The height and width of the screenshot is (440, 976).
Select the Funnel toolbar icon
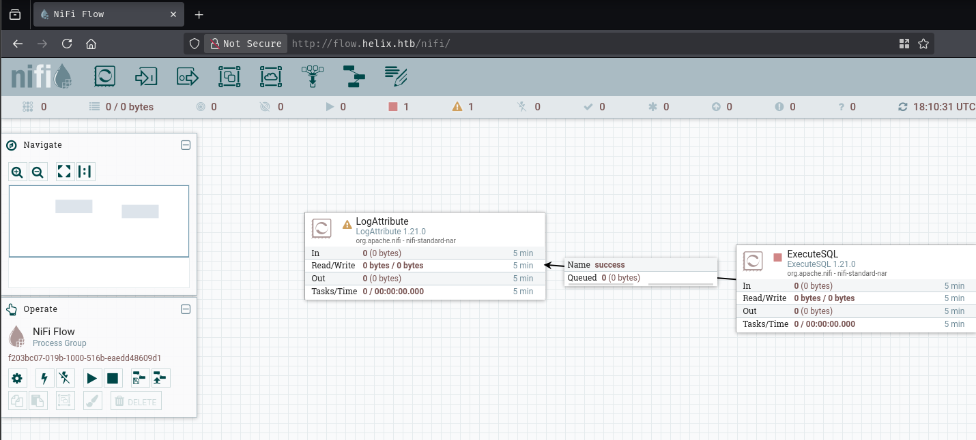click(313, 76)
